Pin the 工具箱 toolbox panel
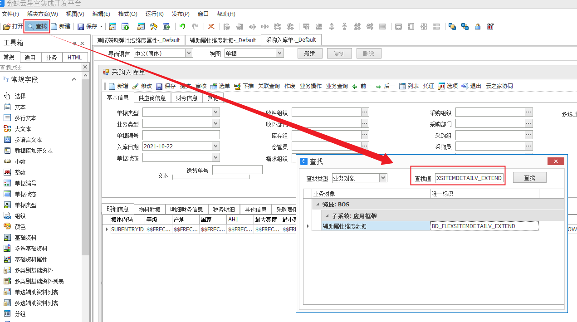This screenshot has width=577, height=322. point(74,43)
